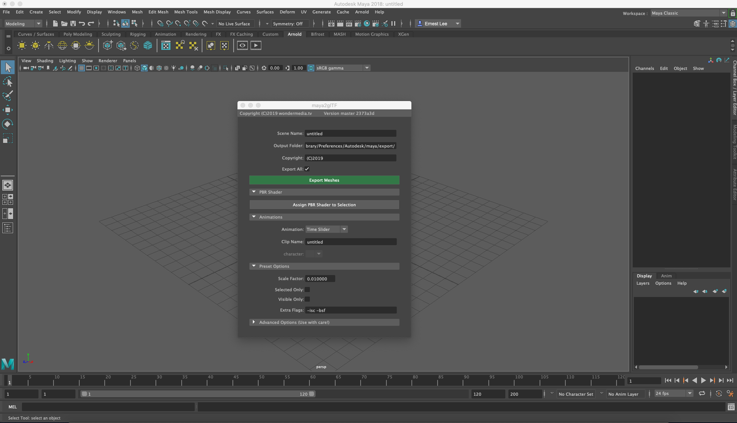Click the resolution gate icon in viewport
Viewport: 737px width, 423px height.
click(x=96, y=68)
